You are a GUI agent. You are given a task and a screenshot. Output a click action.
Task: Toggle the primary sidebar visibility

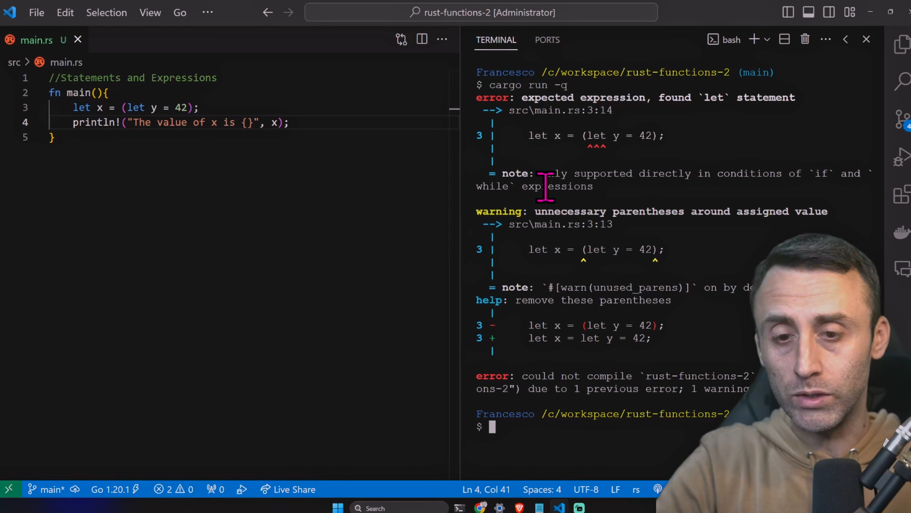pos(788,13)
